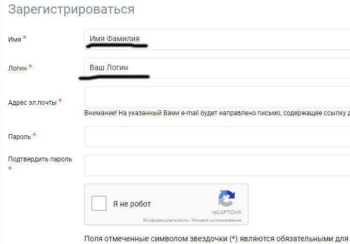
Task: Click the Имя input field with Имя Фамилия
Action: [x=217, y=39]
